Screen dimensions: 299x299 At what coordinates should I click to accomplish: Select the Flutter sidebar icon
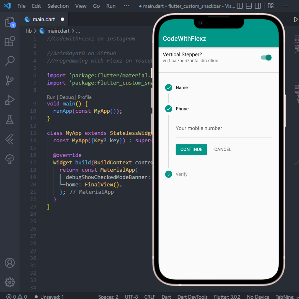(10, 139)
